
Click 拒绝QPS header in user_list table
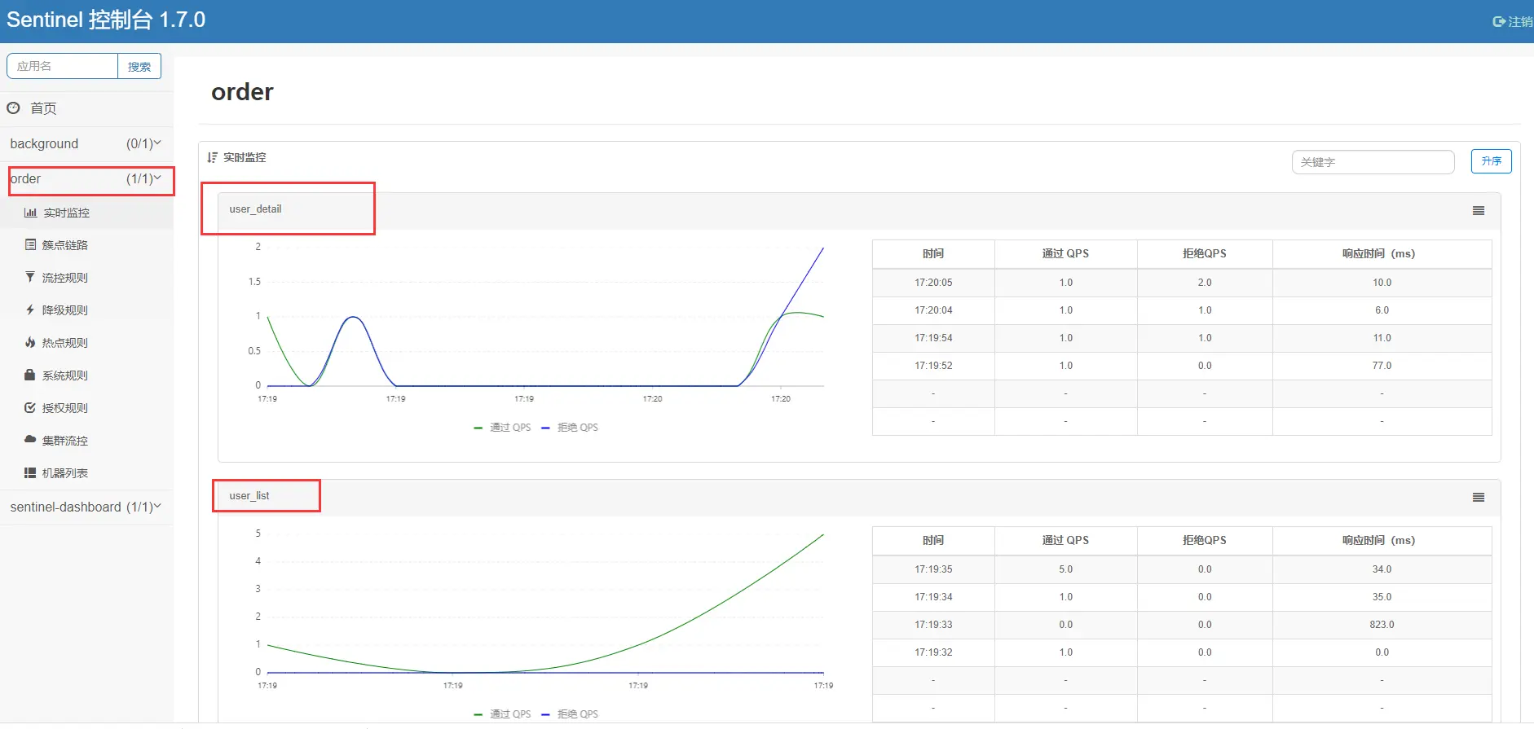(1204, 540)
